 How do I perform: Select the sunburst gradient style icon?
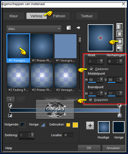(120, 41)
